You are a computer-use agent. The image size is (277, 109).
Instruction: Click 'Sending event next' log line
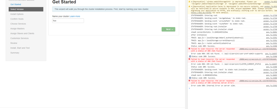point(223,69)
